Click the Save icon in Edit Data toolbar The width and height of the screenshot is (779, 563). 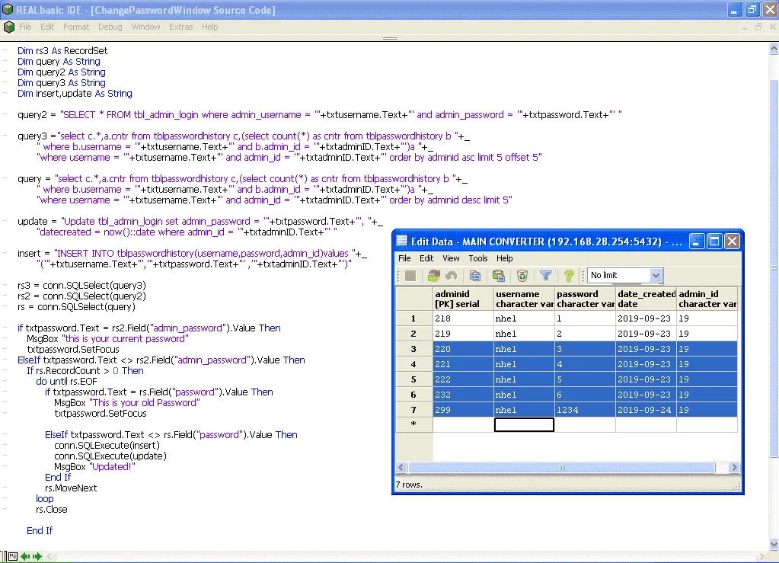[x=410, y=276]
